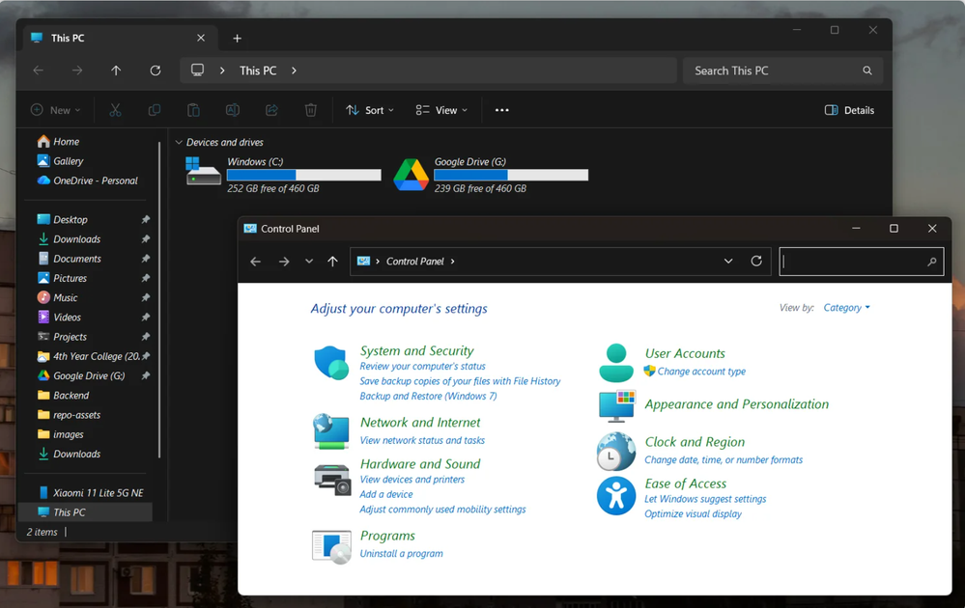Expand chevron after Control Panel breadcrumb
965x608 pixels.
[x=452, y=262]
